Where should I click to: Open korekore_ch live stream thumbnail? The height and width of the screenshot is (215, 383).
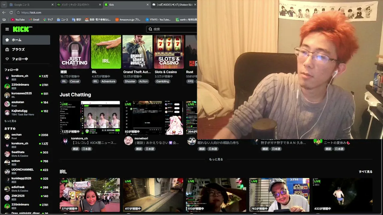90,118
